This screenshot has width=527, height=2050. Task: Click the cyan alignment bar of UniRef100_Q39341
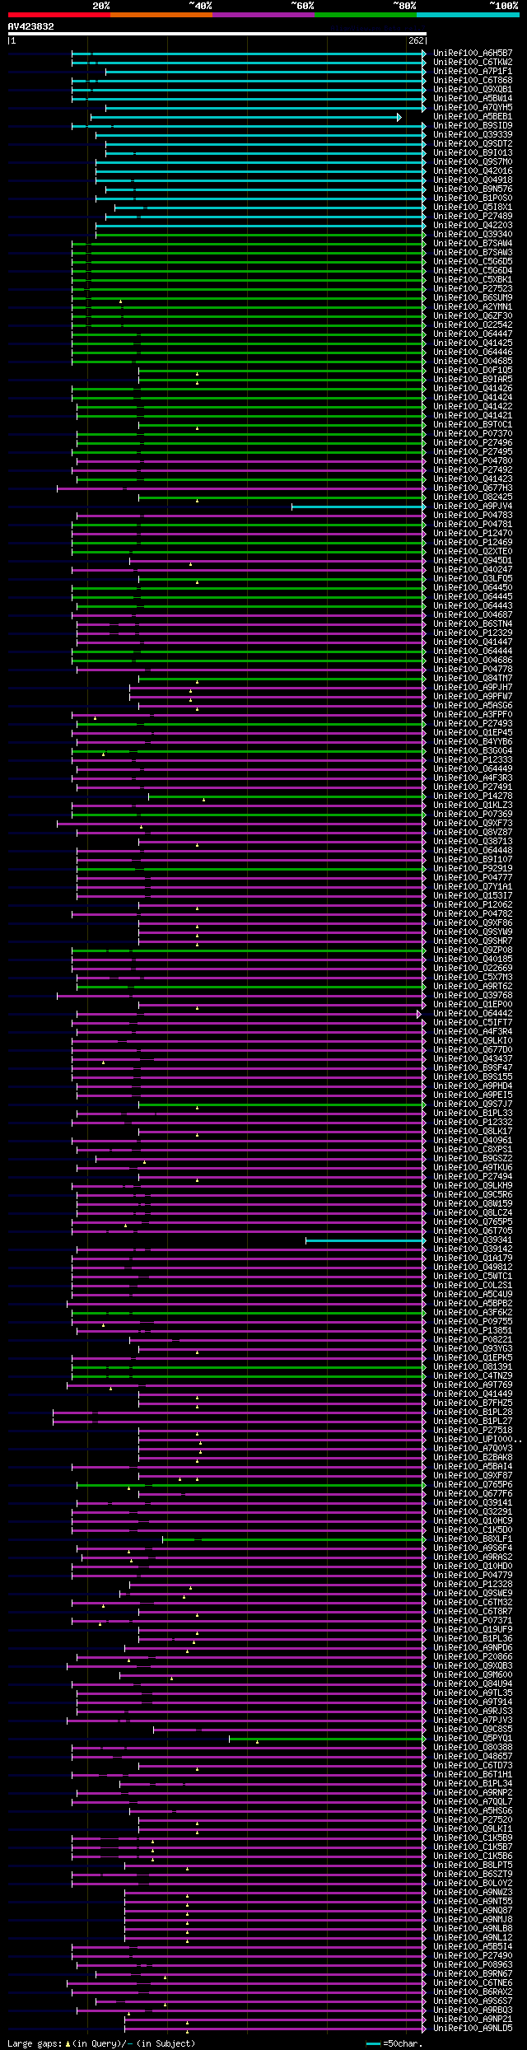pos(366,1240)
